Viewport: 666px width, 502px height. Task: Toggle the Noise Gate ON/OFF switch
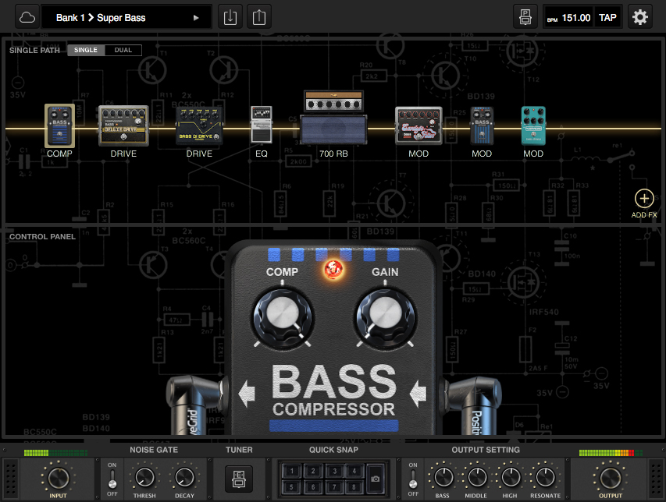(x=112, y=479)
